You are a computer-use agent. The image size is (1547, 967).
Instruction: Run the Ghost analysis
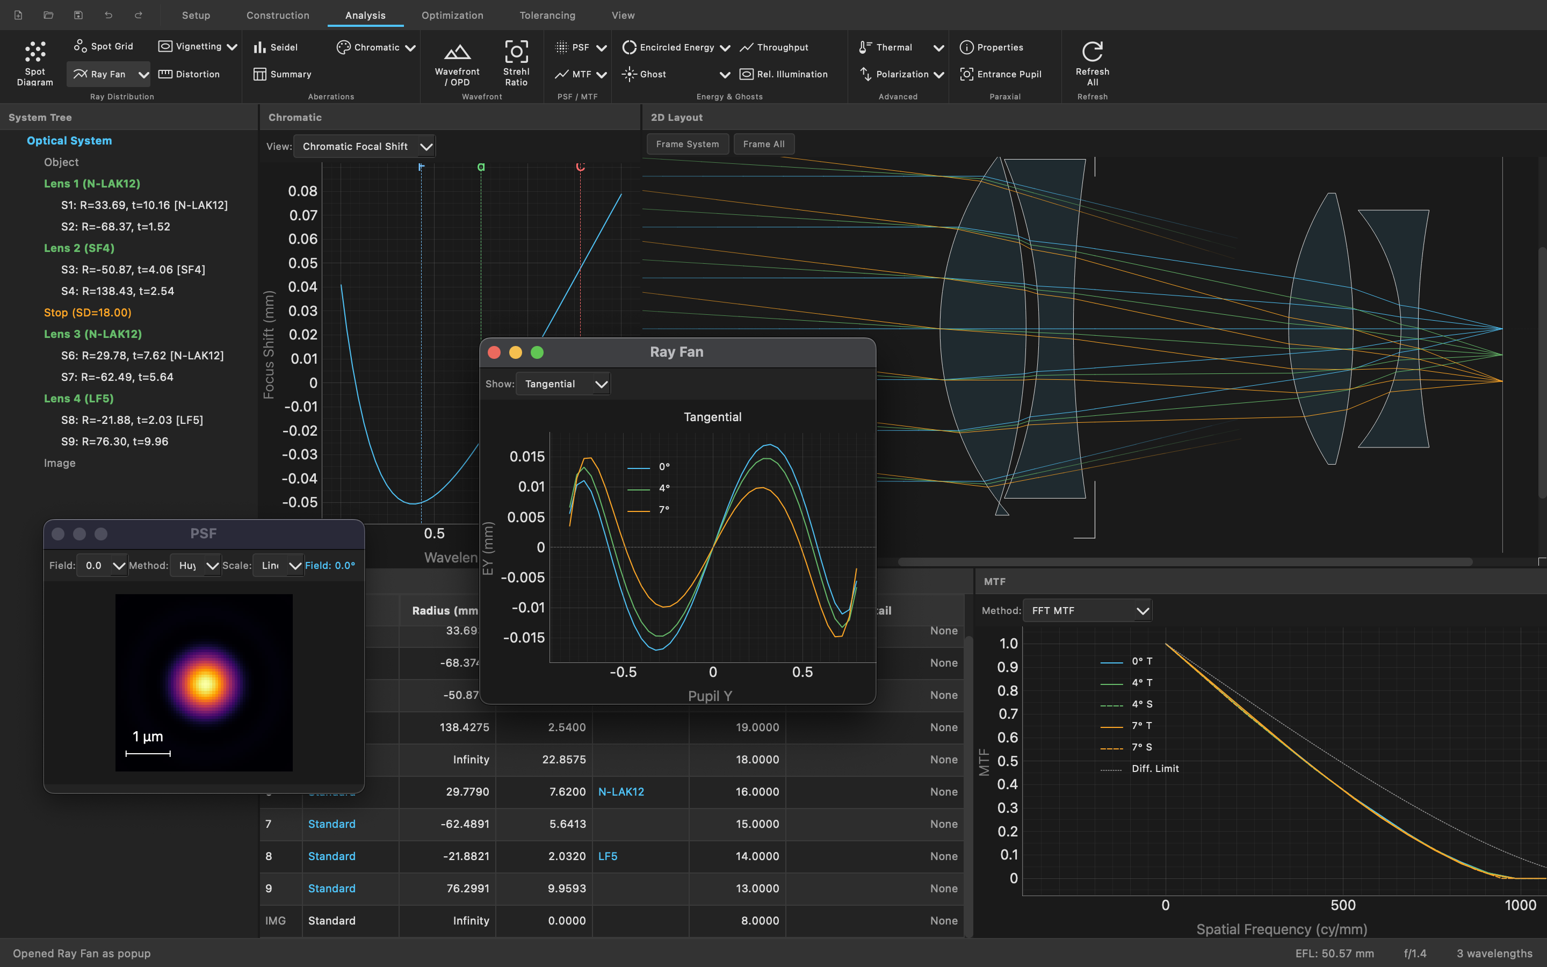[647, 74]
